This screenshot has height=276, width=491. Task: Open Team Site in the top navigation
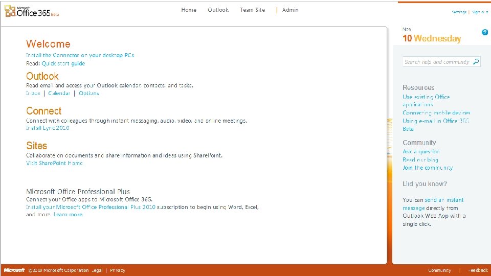(252, 10)
